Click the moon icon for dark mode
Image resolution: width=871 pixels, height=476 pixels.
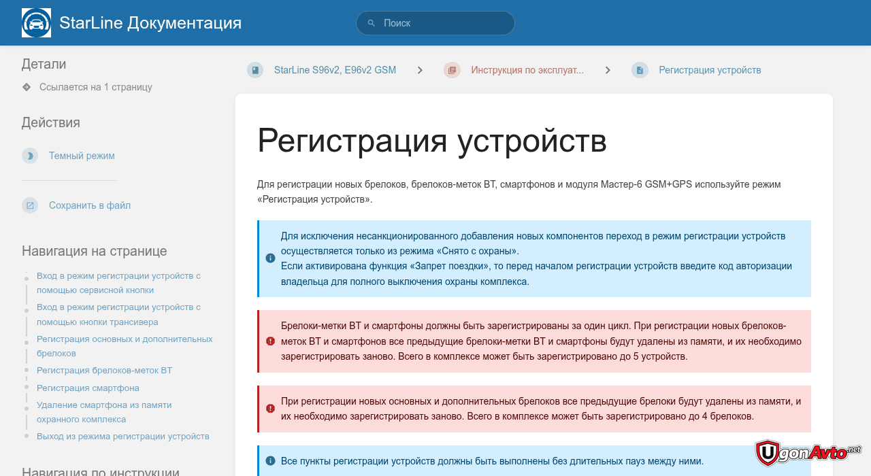pyautogui.click(x=30, y=156)
